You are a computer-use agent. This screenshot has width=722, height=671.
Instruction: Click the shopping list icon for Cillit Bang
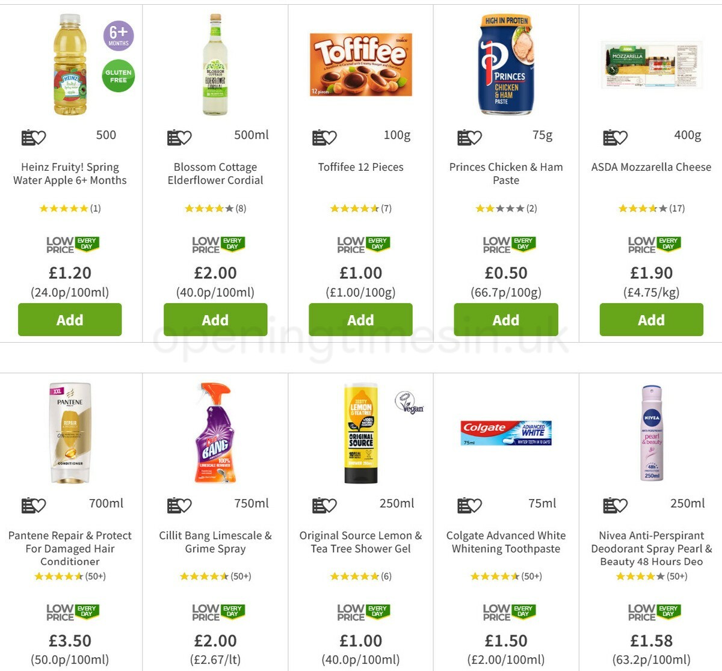tap(173, 505)
